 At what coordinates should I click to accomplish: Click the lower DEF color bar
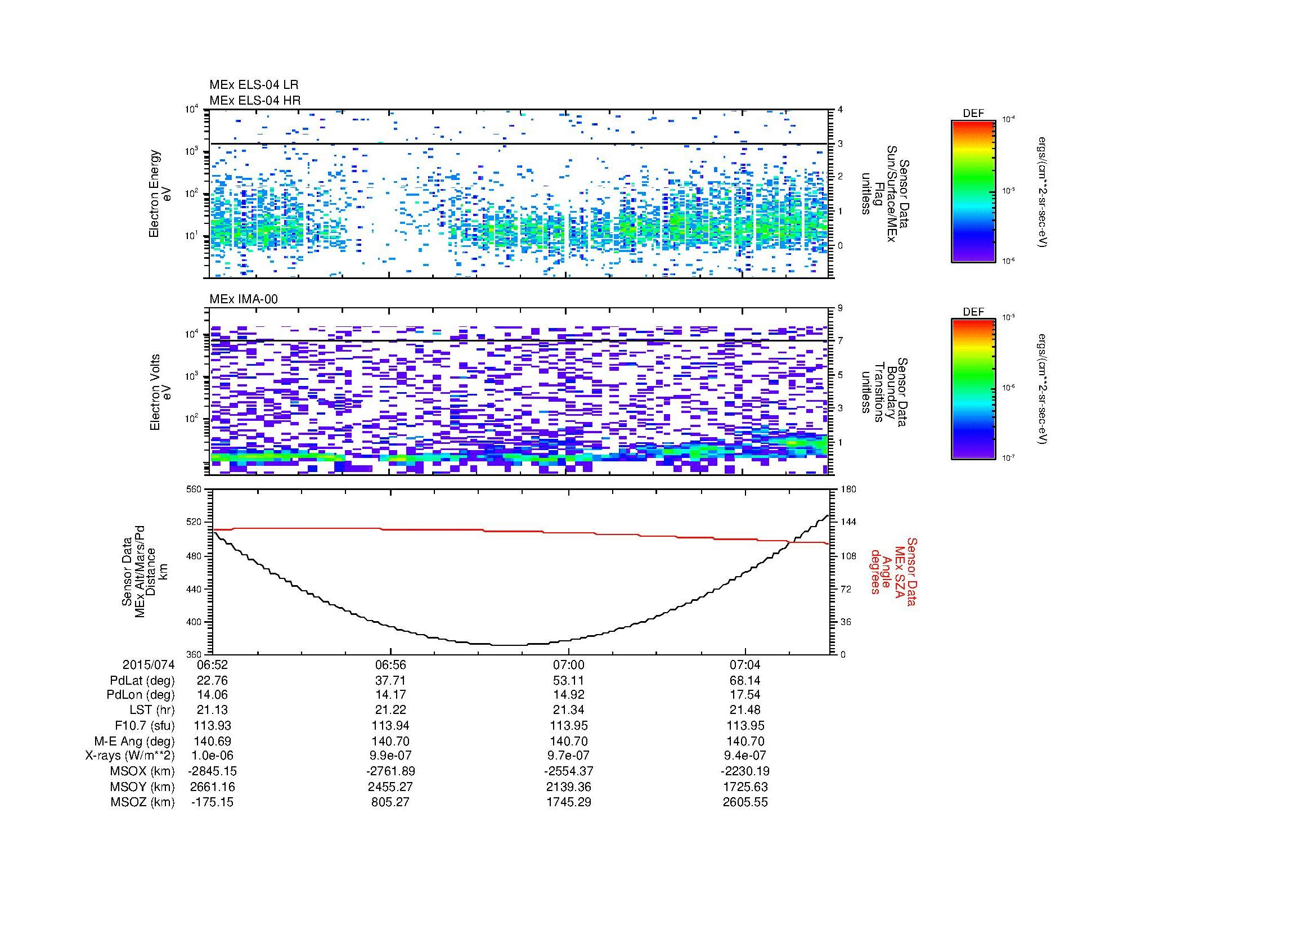coord(973,389)
